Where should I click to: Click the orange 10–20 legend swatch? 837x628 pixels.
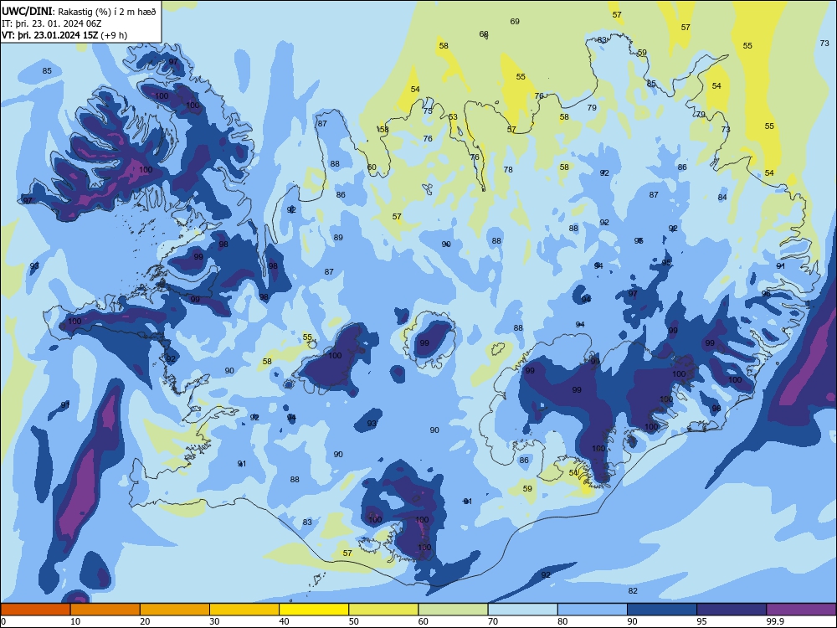105,610
